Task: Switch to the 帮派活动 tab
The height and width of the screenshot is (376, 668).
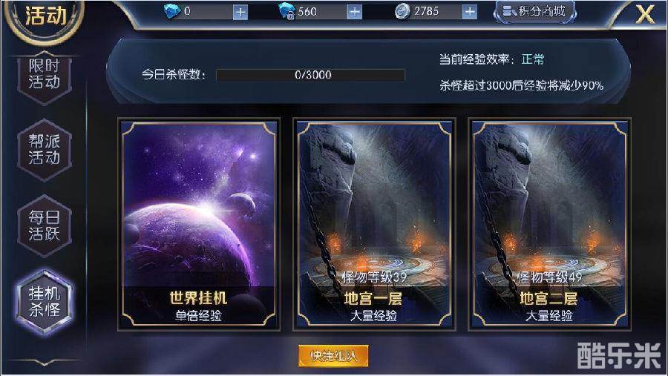Action: 45,150
